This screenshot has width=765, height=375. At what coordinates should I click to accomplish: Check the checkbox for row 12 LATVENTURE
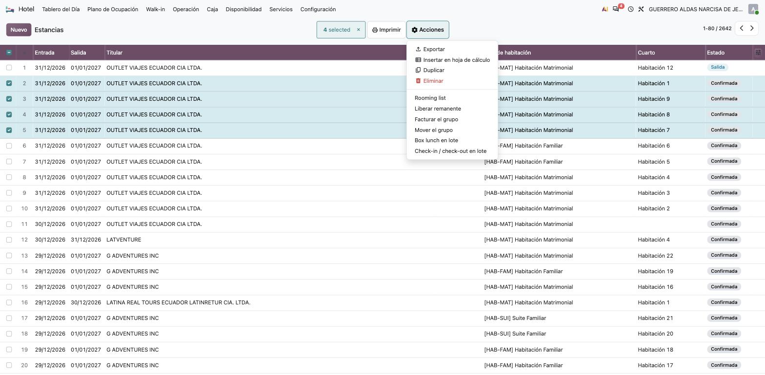9,240
